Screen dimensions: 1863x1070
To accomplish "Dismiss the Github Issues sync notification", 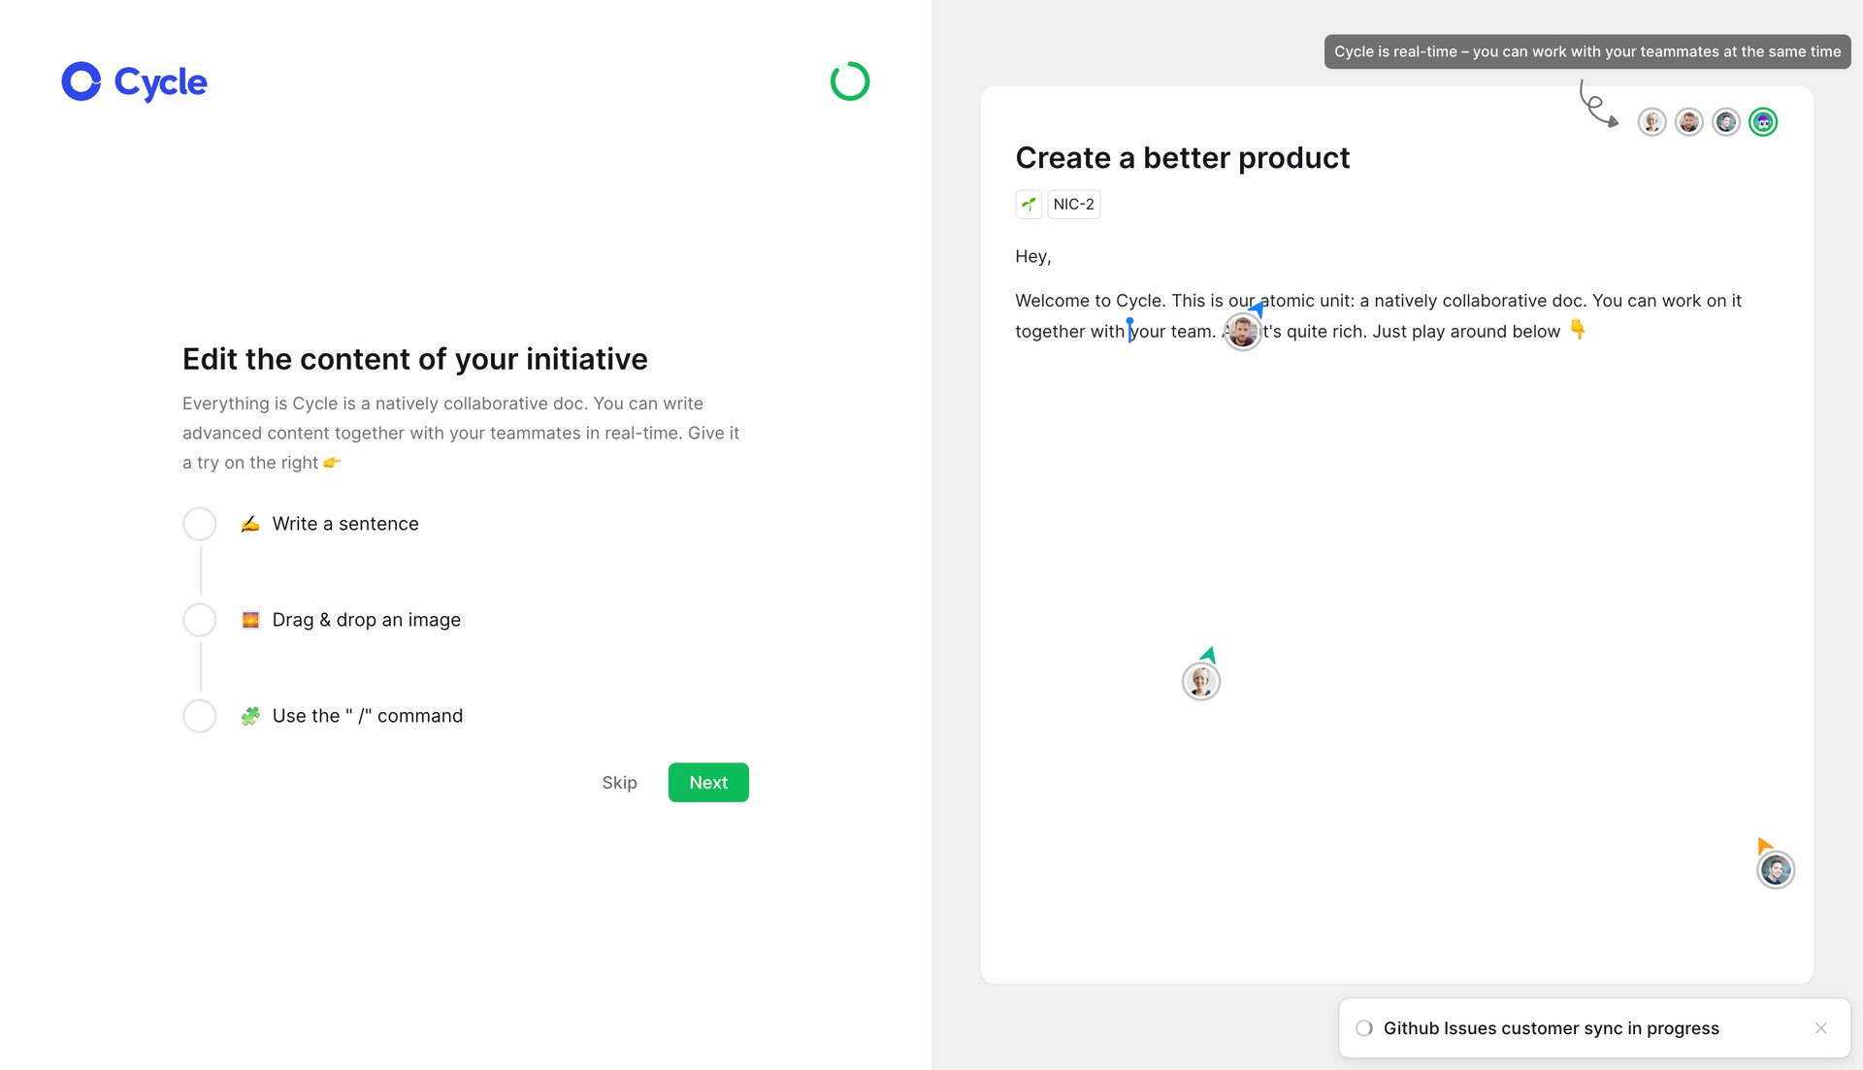I will 1820,1028.
